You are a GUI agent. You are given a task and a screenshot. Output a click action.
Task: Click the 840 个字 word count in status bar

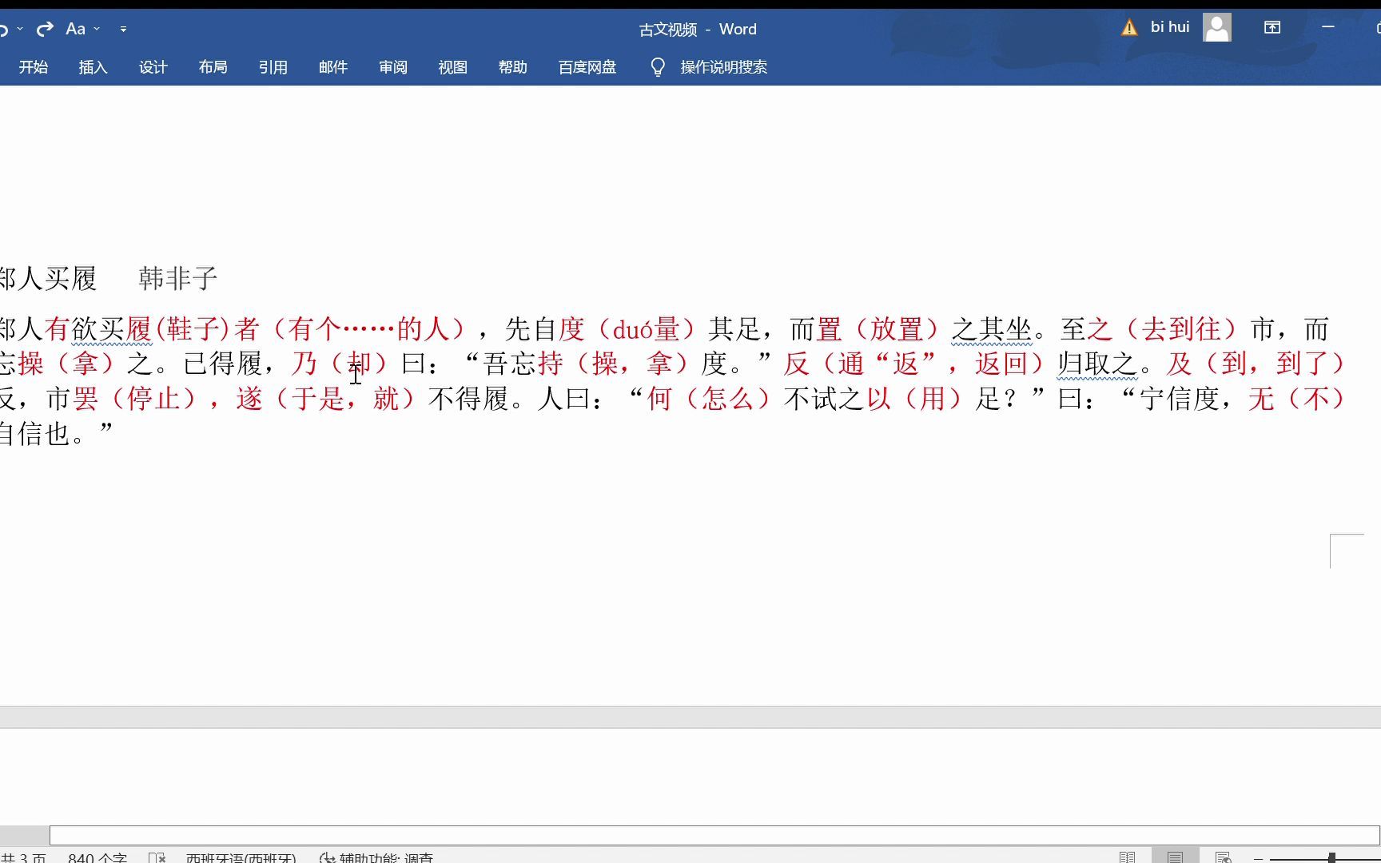[x=98, y=857]
